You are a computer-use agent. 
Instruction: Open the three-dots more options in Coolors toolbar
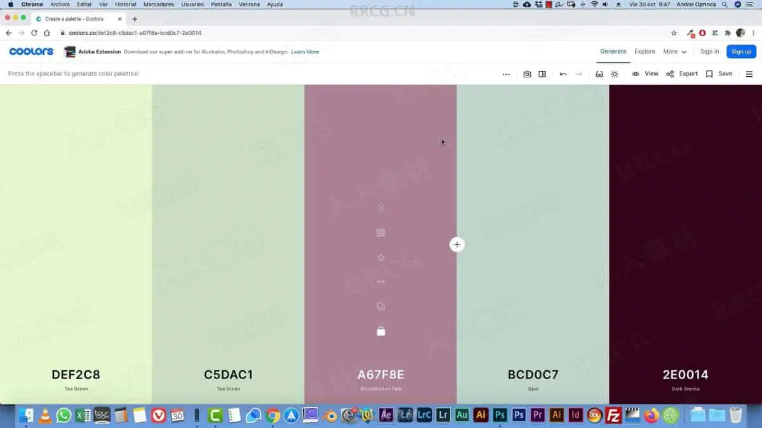506,74
